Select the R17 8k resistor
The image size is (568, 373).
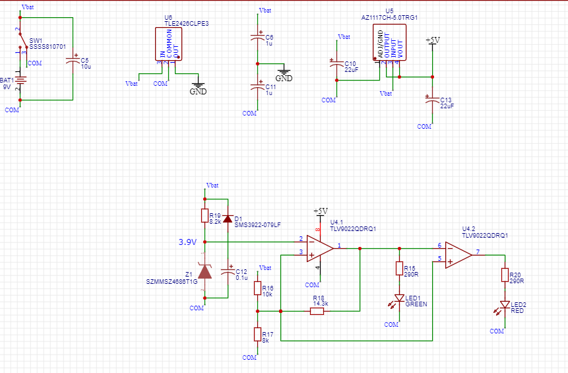tap(258, 334)
